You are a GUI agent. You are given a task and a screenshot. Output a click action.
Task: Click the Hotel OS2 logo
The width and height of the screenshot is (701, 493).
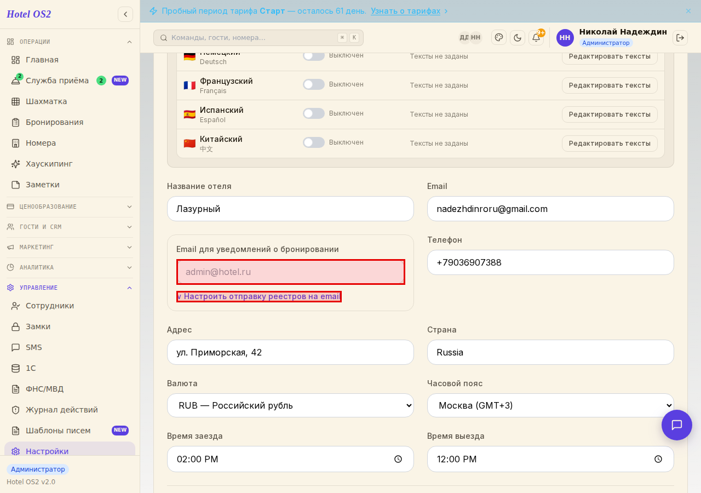pos(29,14)
